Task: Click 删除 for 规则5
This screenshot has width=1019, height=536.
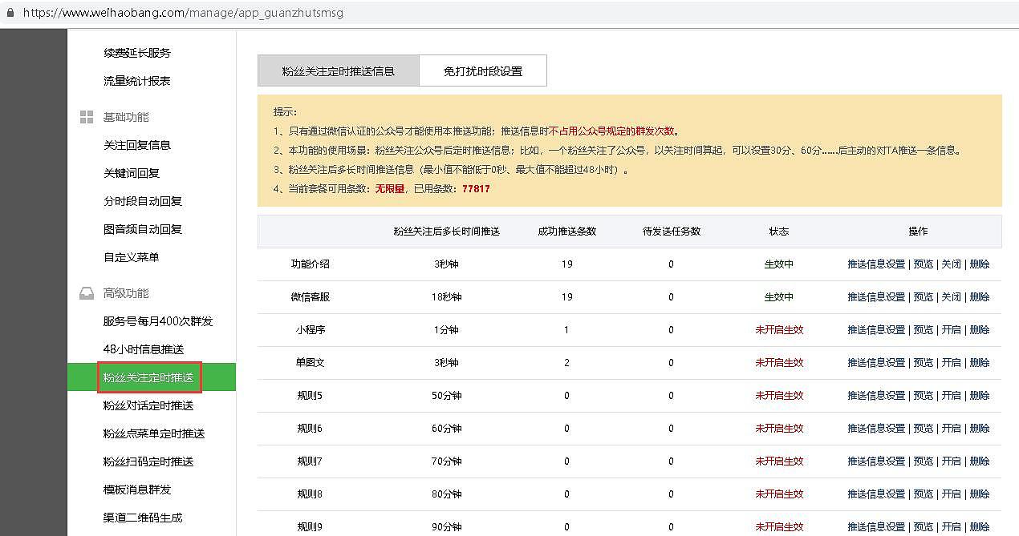Action: coord(979,395)
